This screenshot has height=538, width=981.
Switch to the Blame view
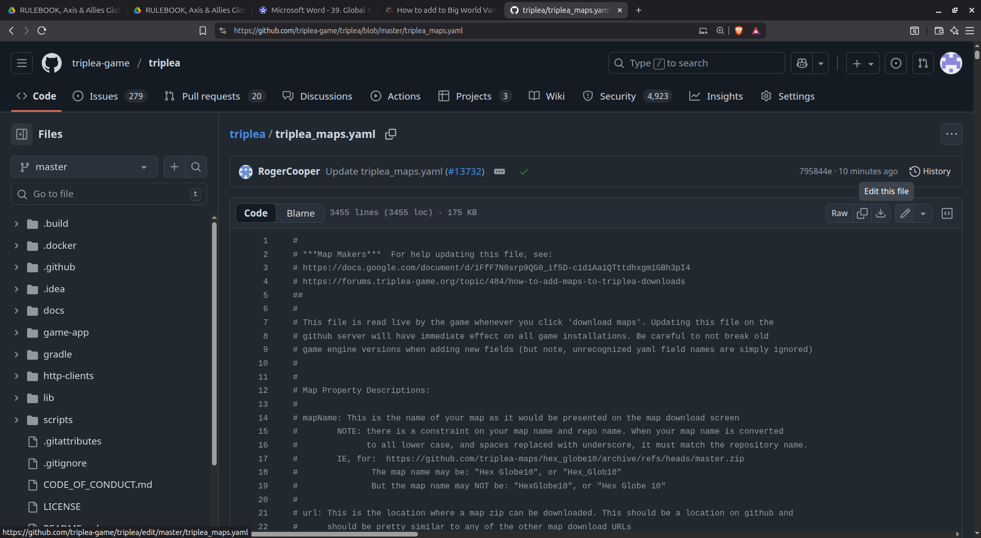(300, 213)
